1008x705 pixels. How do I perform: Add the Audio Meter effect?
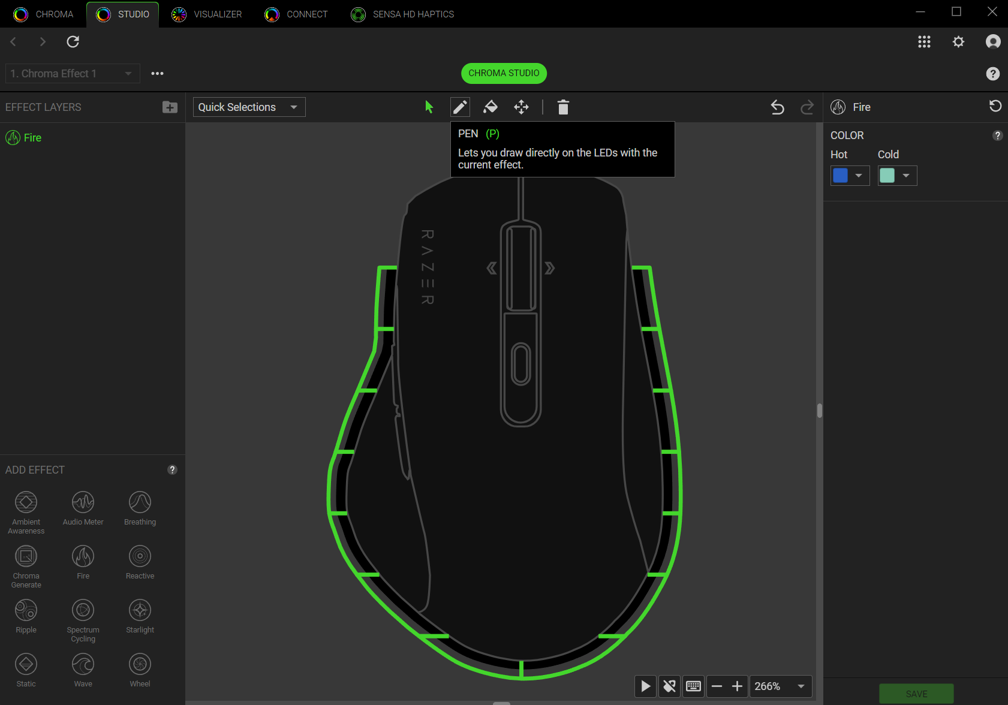click(83, 508)
